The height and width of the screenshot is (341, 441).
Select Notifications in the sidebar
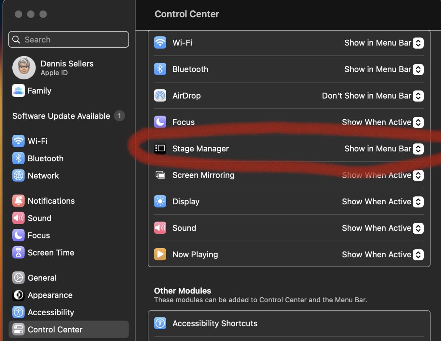pos(51,201)
